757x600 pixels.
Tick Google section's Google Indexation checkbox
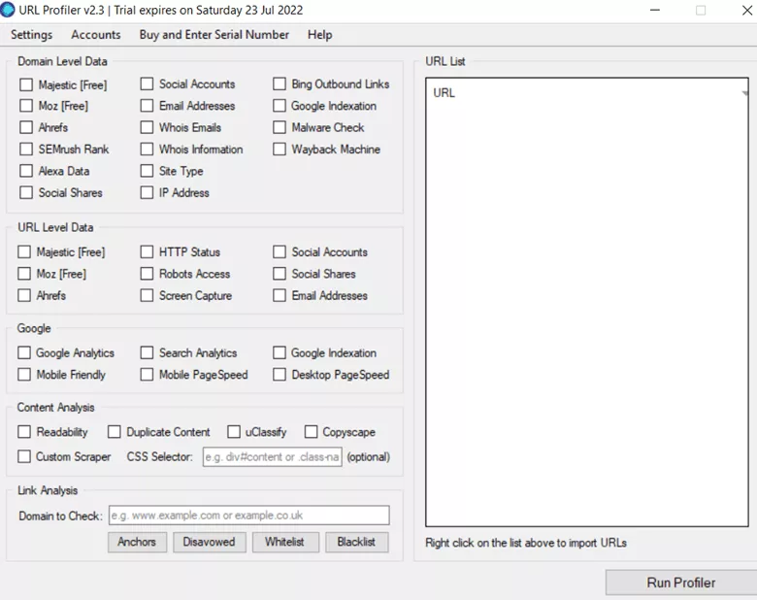[280, 353]
